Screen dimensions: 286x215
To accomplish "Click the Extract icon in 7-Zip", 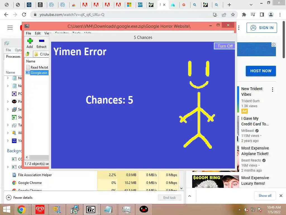I will (x=42, y=41).
